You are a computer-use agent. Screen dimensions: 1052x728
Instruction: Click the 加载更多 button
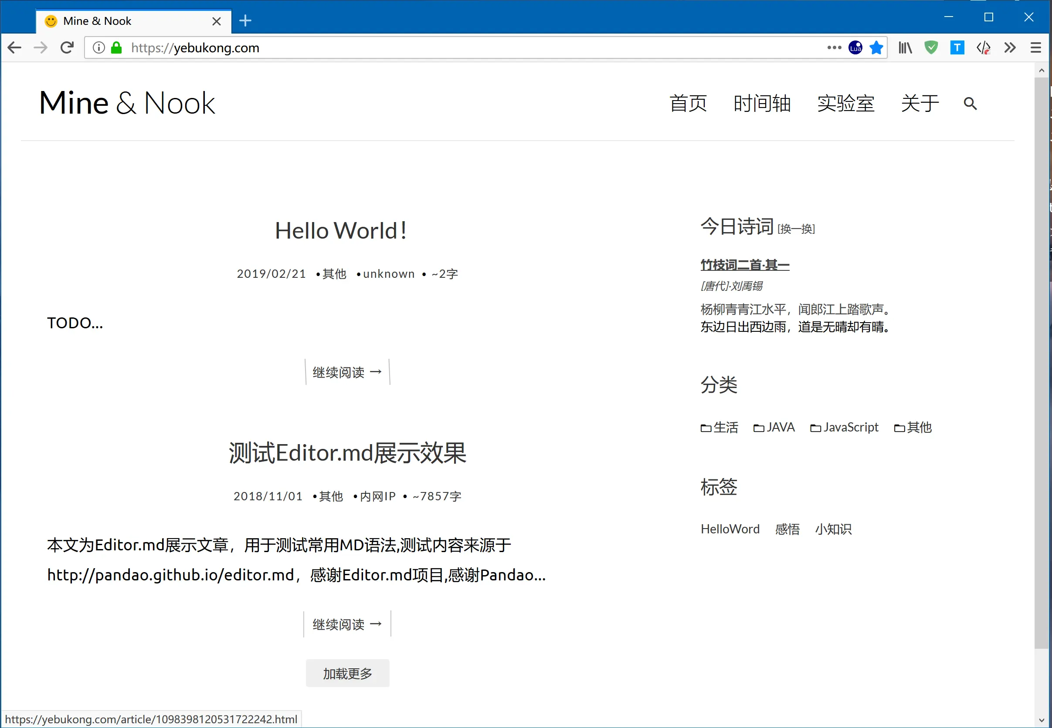tap(347, 673)
